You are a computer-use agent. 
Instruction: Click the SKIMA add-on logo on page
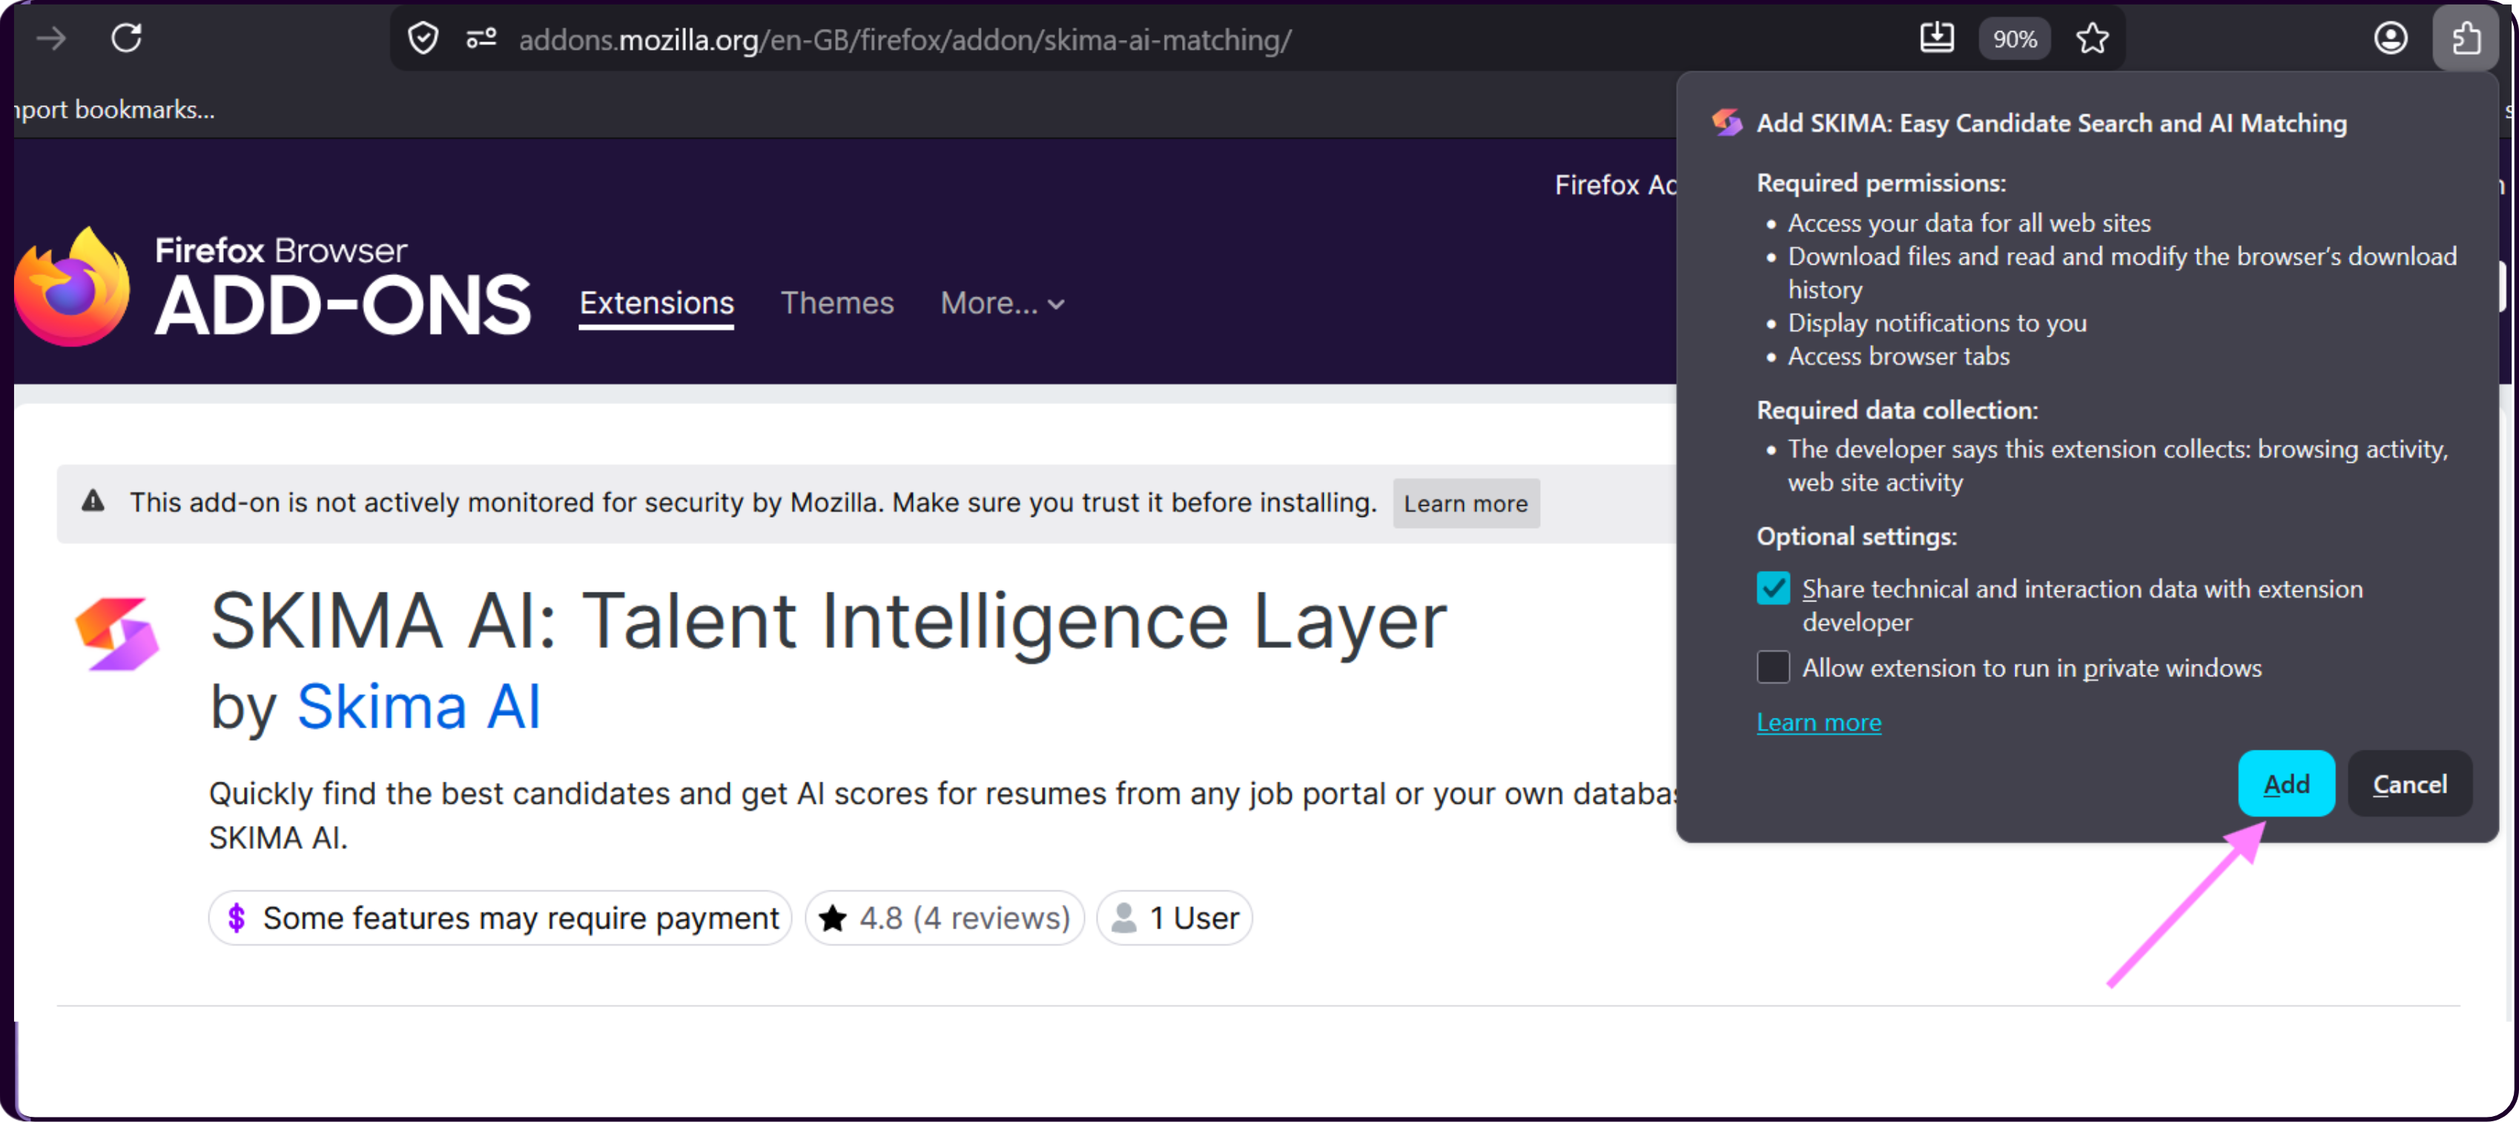click(x=117, y=634)
